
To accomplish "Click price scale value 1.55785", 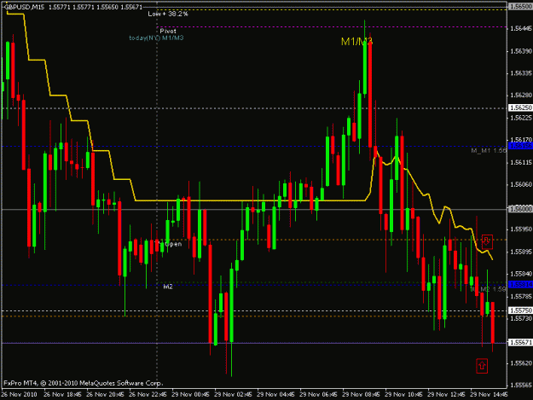I will 521,297.
